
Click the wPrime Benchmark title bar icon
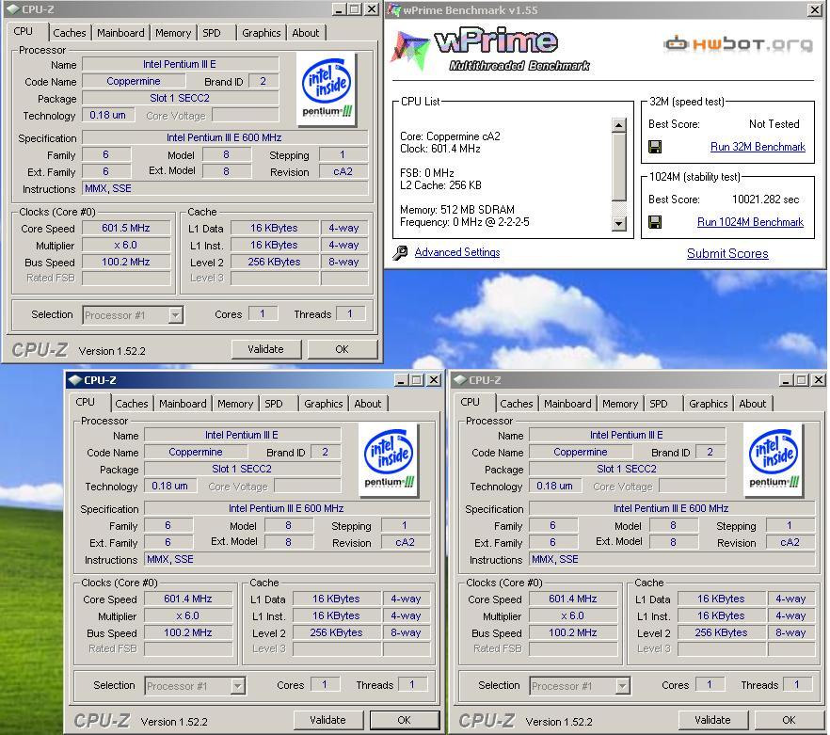[393, 9]
